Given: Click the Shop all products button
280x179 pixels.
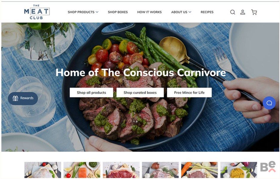Looking at the screenshot, I should [x=91, y=92].
